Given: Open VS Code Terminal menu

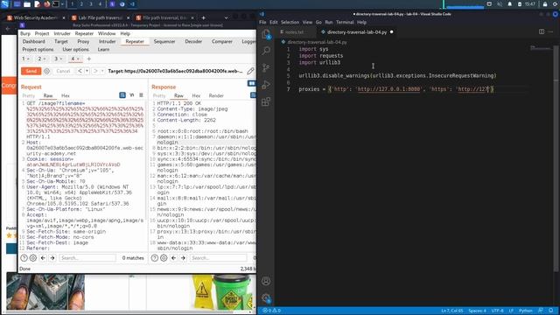Looking at the screenshot, I should pyautogui.click(x=345, y=22).
